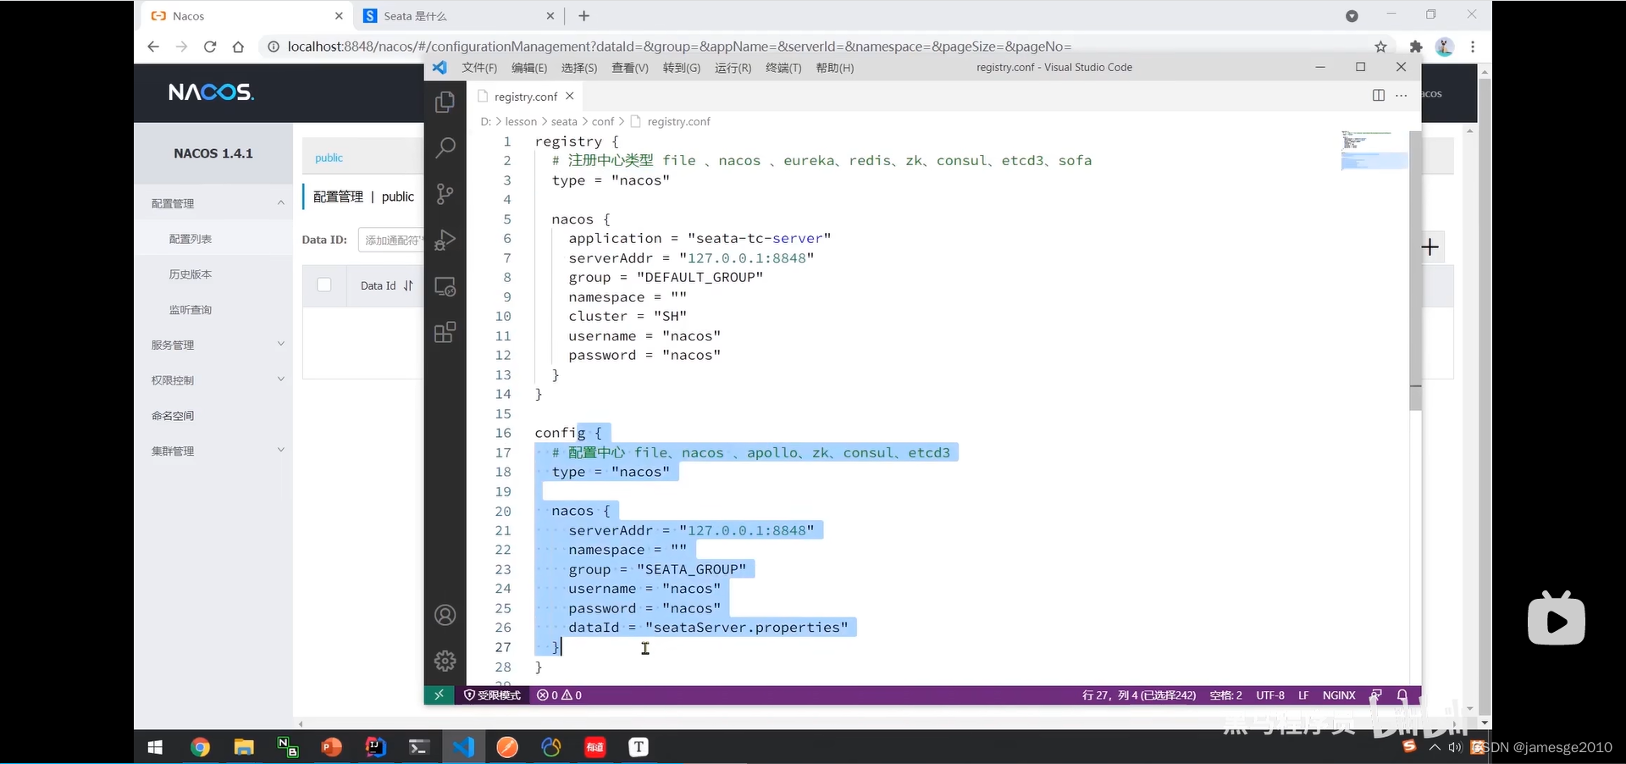Screen dimensions: 1626x764
Task: Open IntelliJ IDEA from the taskbar
Action: click(375, 747)
